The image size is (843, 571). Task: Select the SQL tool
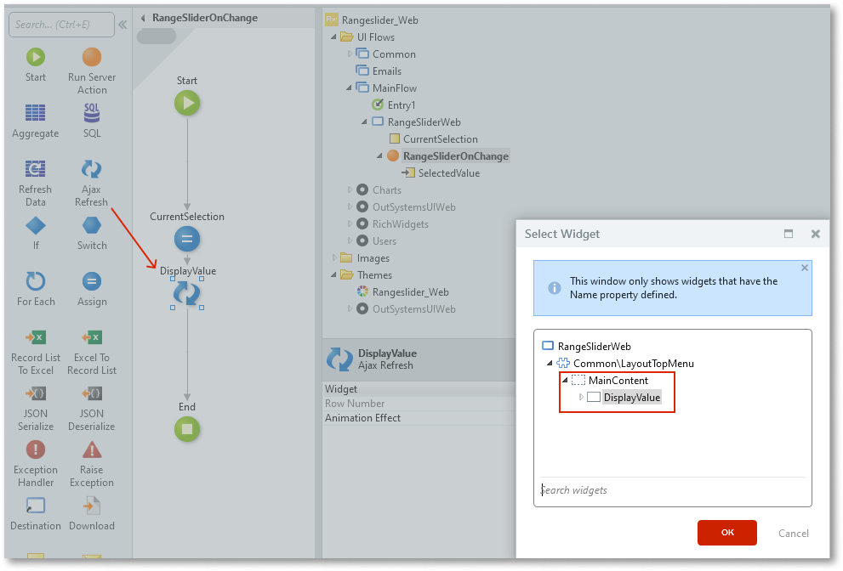click(91, 114)
